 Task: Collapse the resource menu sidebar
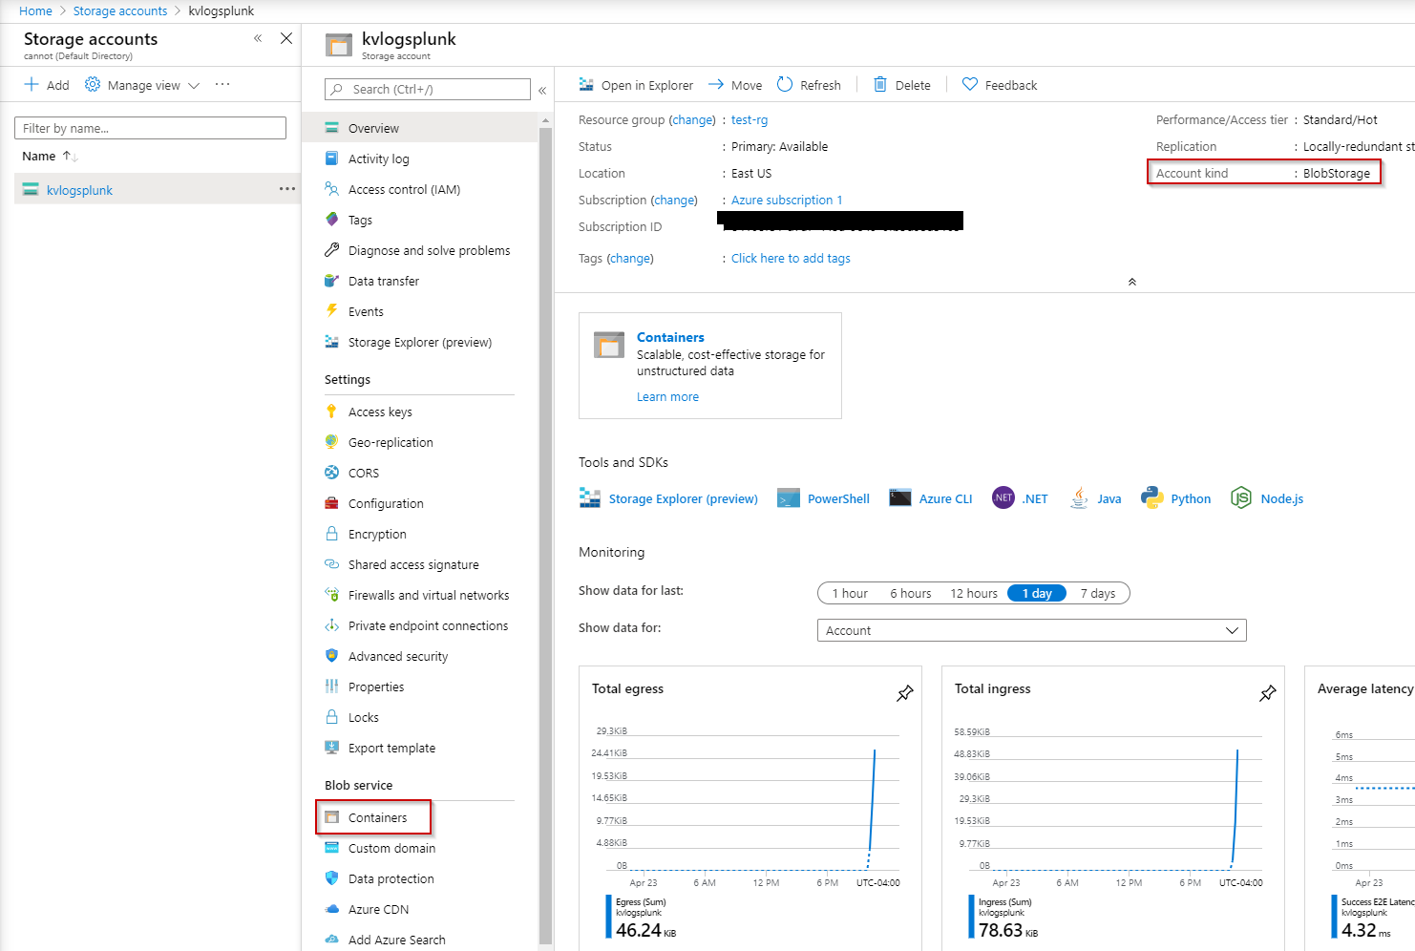(x=542, y=90)
